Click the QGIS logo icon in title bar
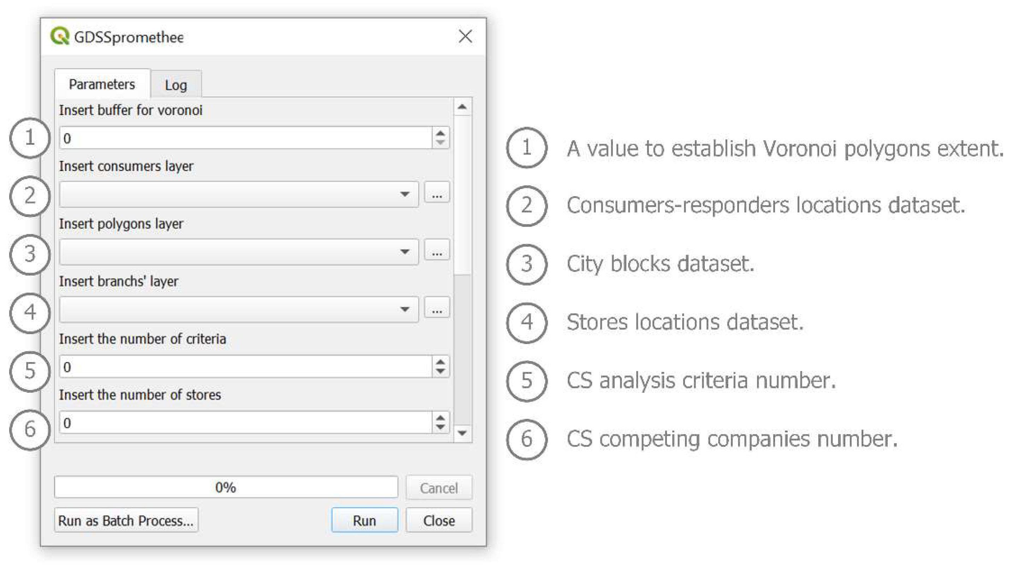 pos(60,36)
